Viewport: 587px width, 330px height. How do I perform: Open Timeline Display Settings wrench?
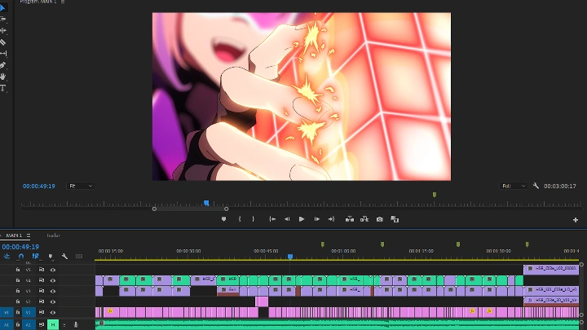[x=64, y=257]
